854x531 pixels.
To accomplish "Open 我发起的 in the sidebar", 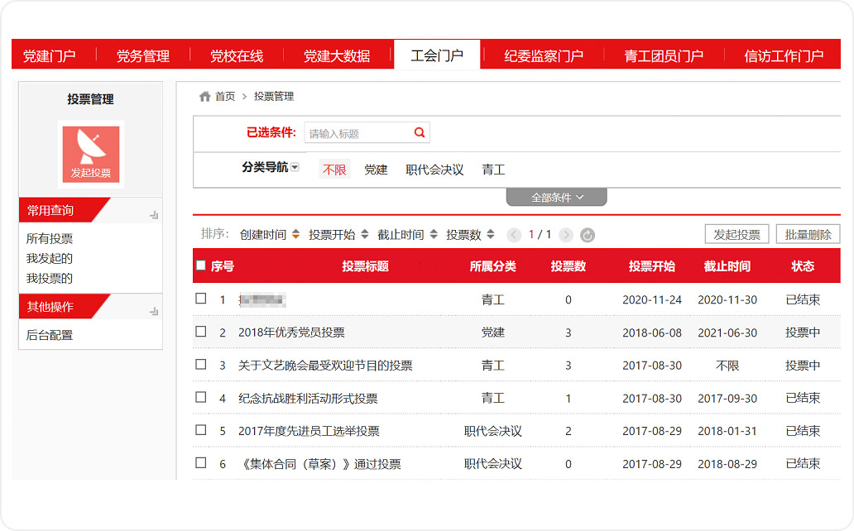I will (50, 258).
